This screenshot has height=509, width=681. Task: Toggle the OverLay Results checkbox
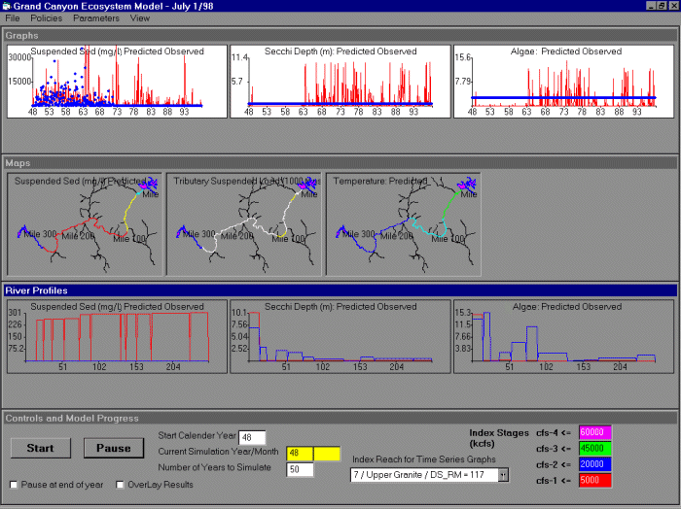coord(120,485)
